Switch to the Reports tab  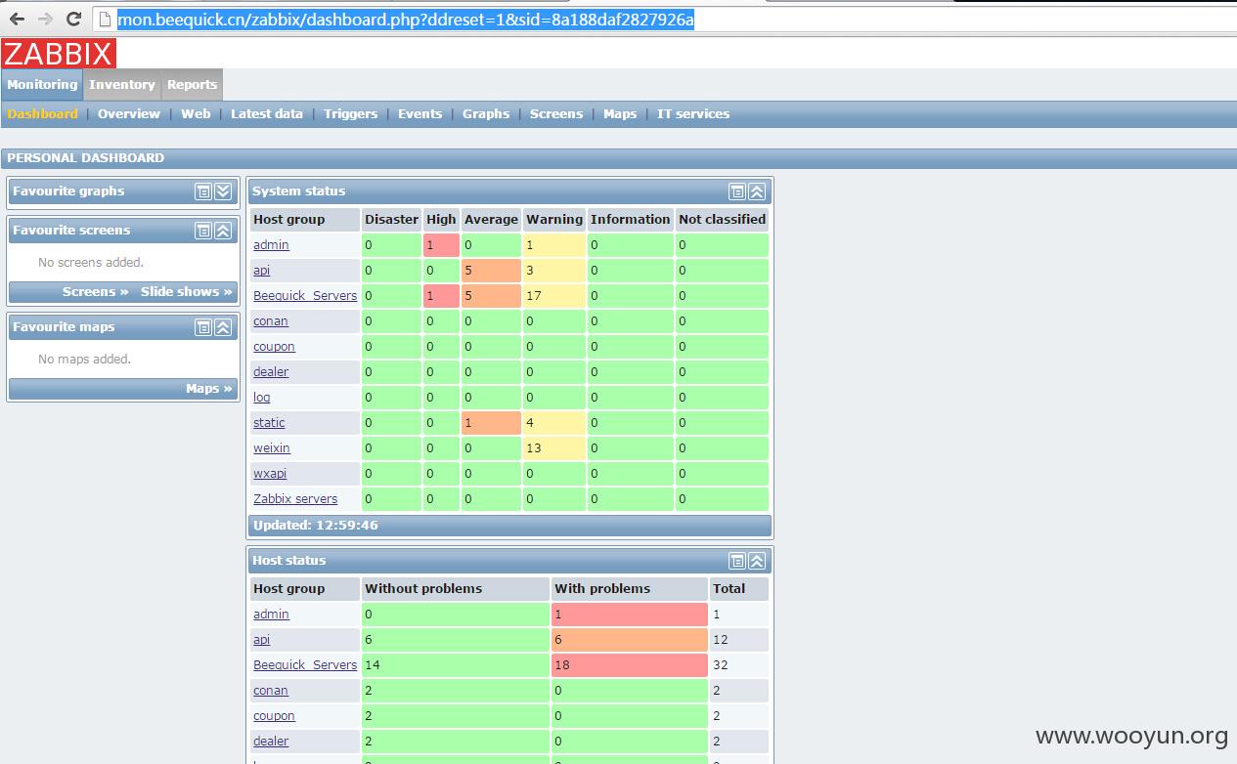192,85
